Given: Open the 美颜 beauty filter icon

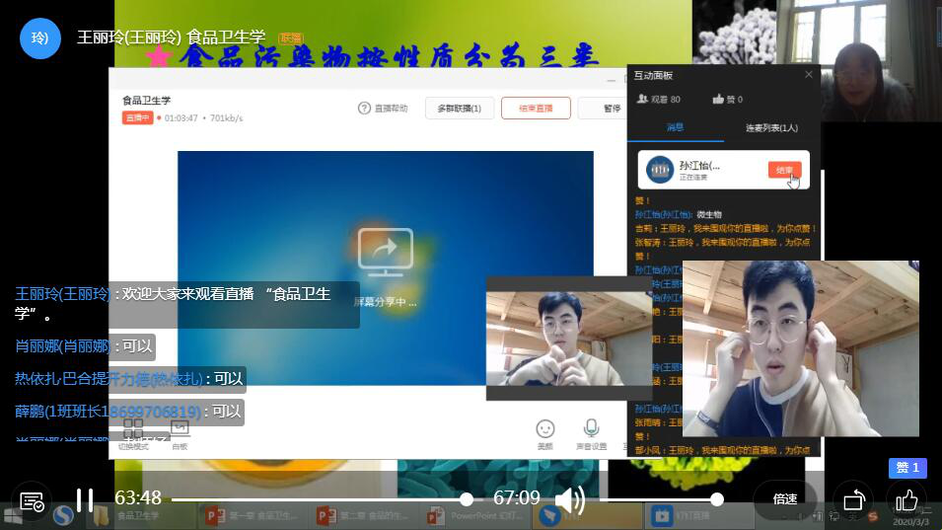Looking at the screenshot, I should (x=545, y=431).
